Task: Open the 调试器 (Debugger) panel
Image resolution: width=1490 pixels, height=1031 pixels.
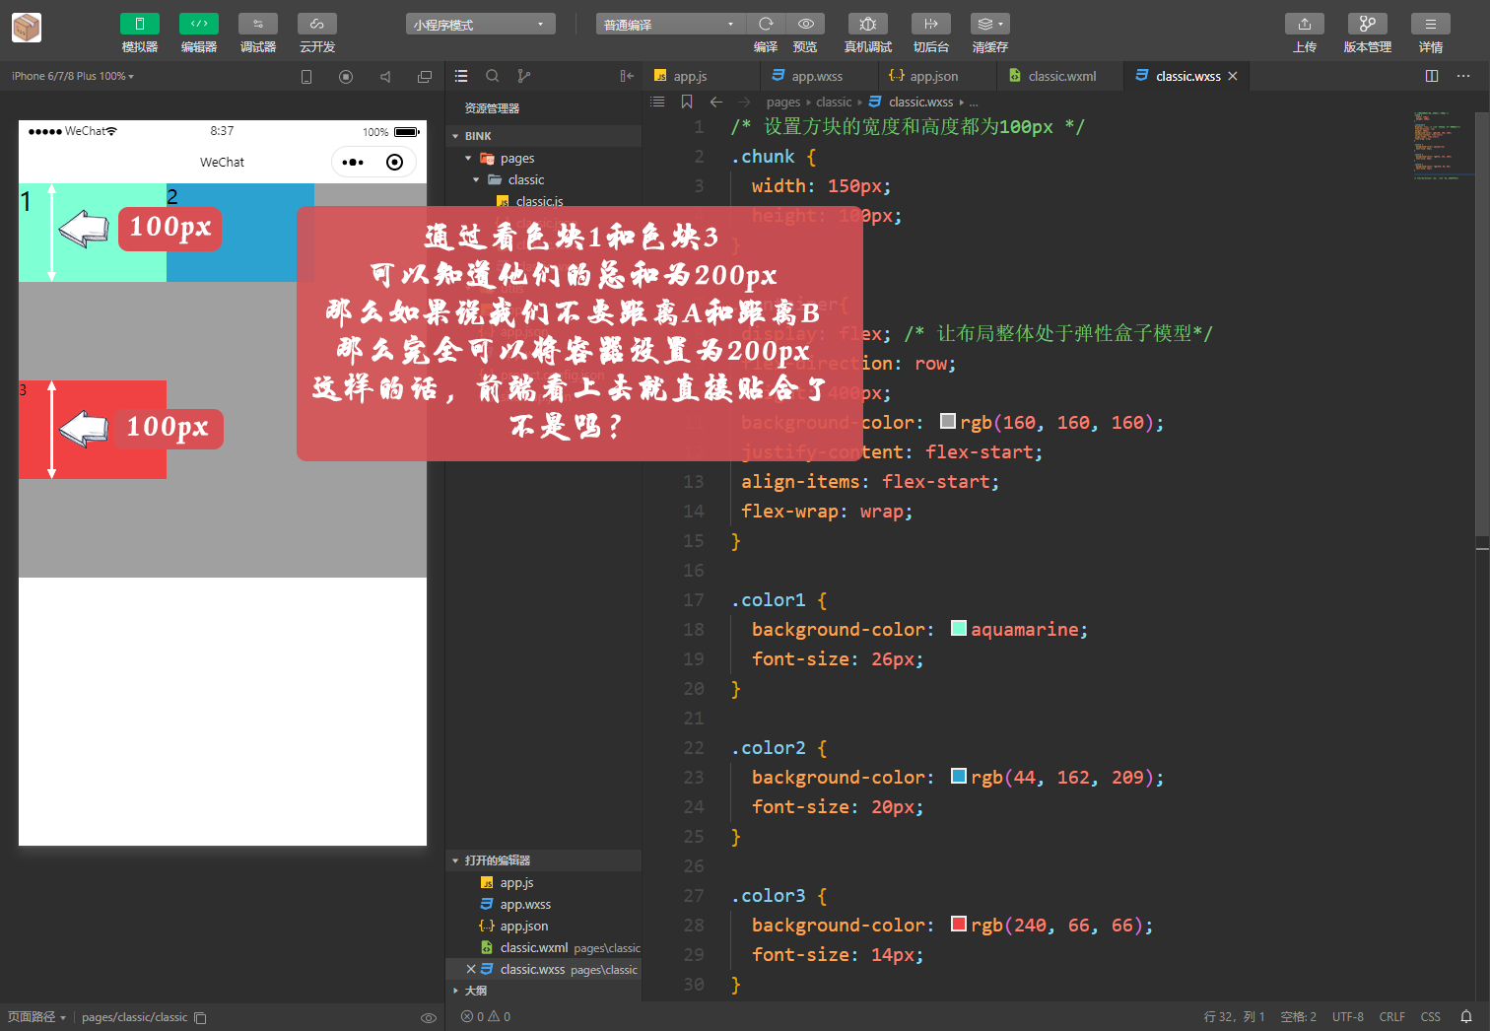Action: tap(257, 33)
